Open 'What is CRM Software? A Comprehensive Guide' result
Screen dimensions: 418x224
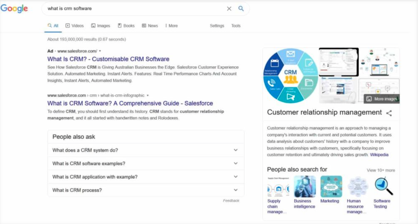point(130,103)
